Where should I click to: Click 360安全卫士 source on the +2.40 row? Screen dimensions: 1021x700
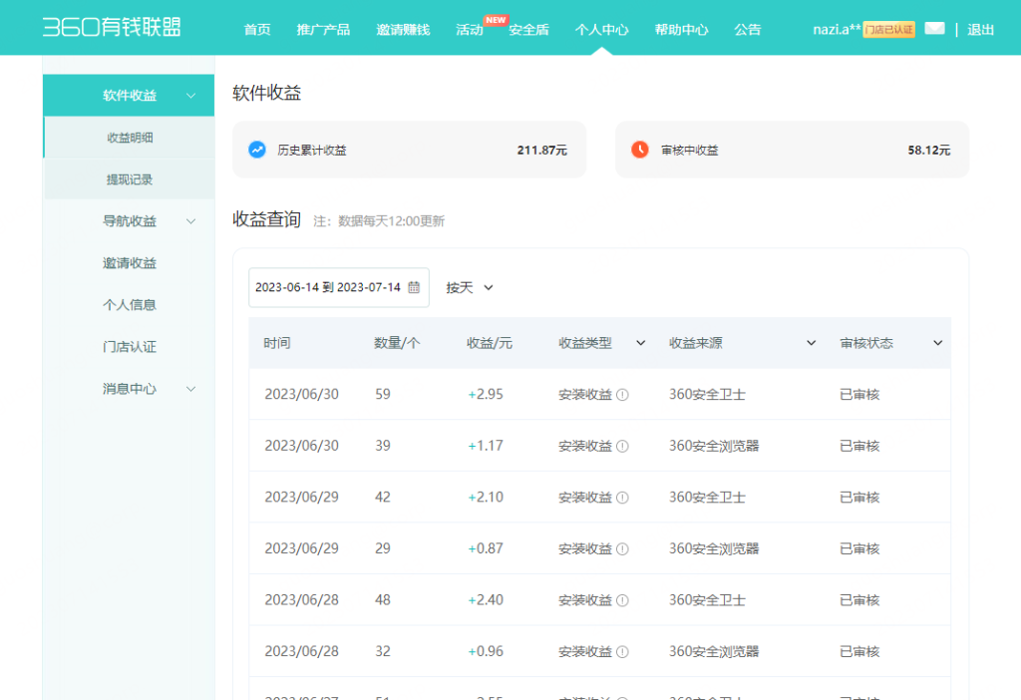(707, 600)
